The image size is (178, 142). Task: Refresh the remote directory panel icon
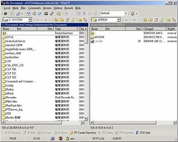click(161, 20)
